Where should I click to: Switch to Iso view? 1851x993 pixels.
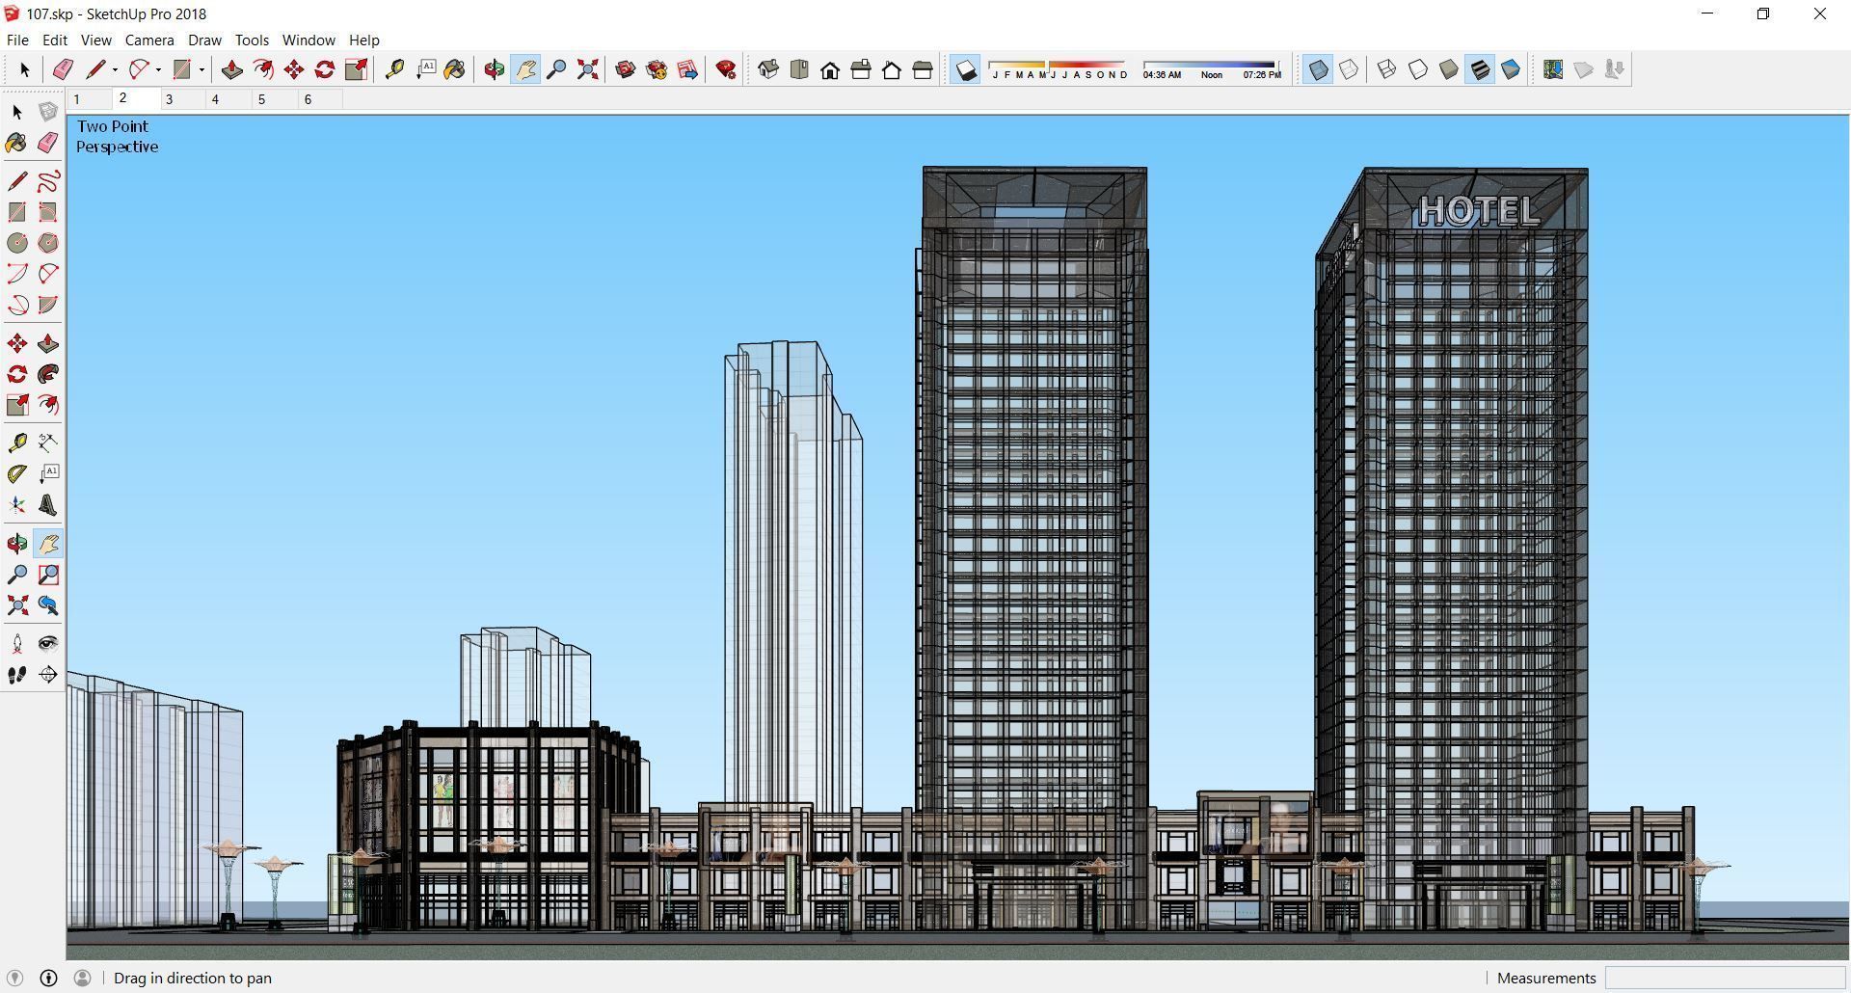pos(768,69)
